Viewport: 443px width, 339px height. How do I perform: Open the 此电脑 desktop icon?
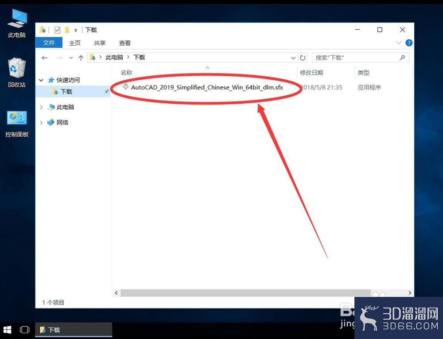[17, 23]
